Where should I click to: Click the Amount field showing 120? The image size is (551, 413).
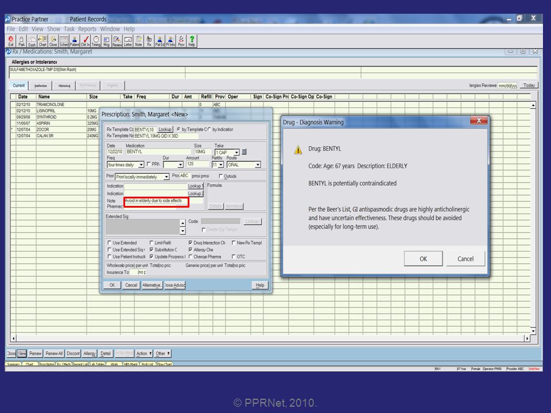click(197, 164)
